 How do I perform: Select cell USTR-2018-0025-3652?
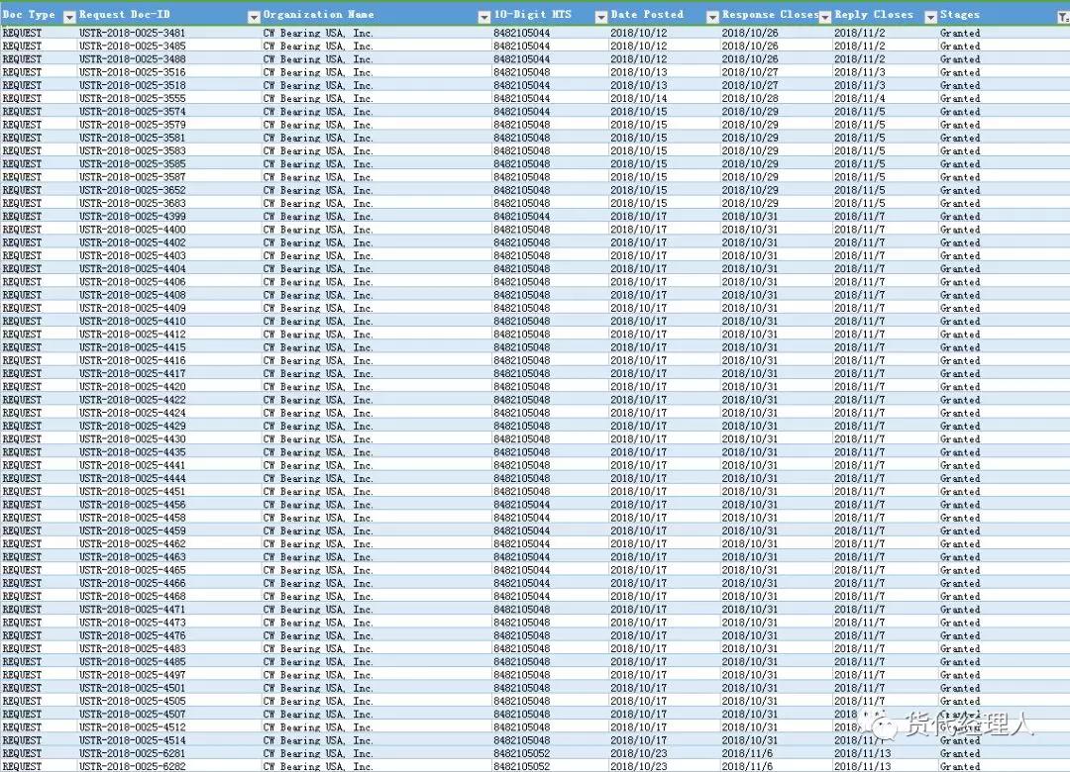[x=133, y=190]
